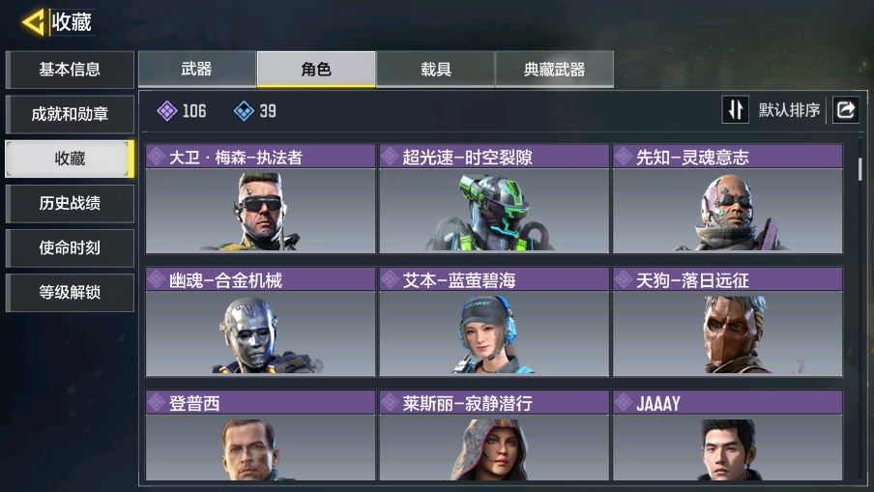
Task: Click the rarity diamond on JAAAY card
Action: [624, 402]
